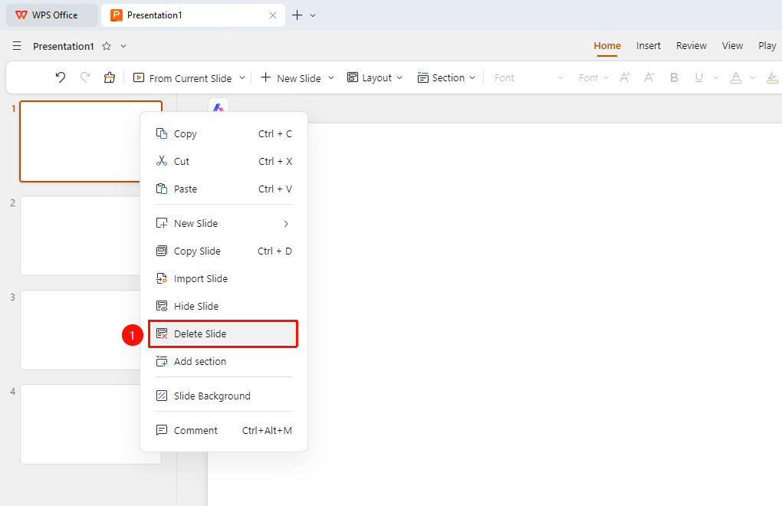This screenshot has height=506, width=782.
Task: Expand chevron next to Presentation1 title
Action: pyautogui.click(x=123, y=46)
